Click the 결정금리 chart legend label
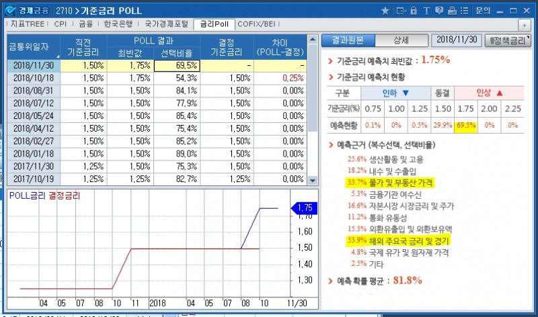This screenshot has height=317, width=538. 64,195
